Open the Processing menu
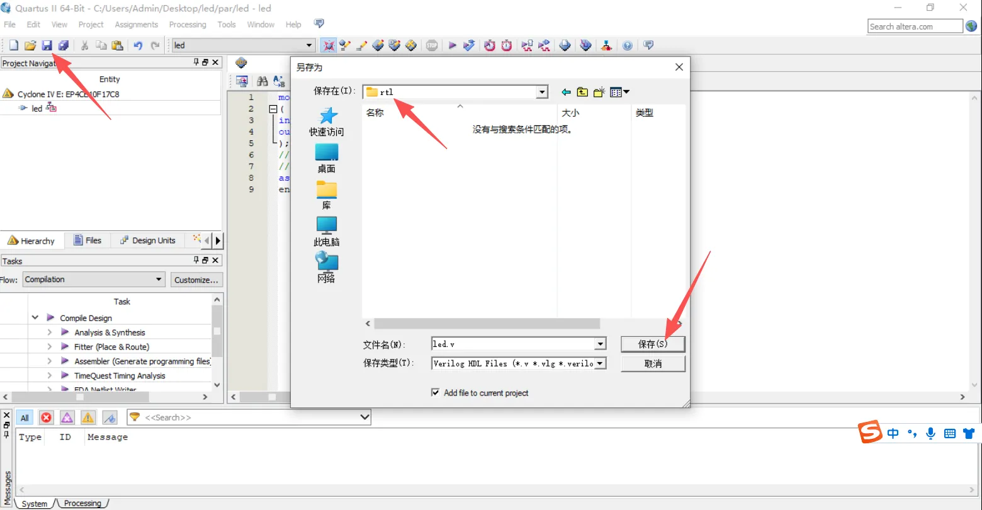 click(188, 25)
